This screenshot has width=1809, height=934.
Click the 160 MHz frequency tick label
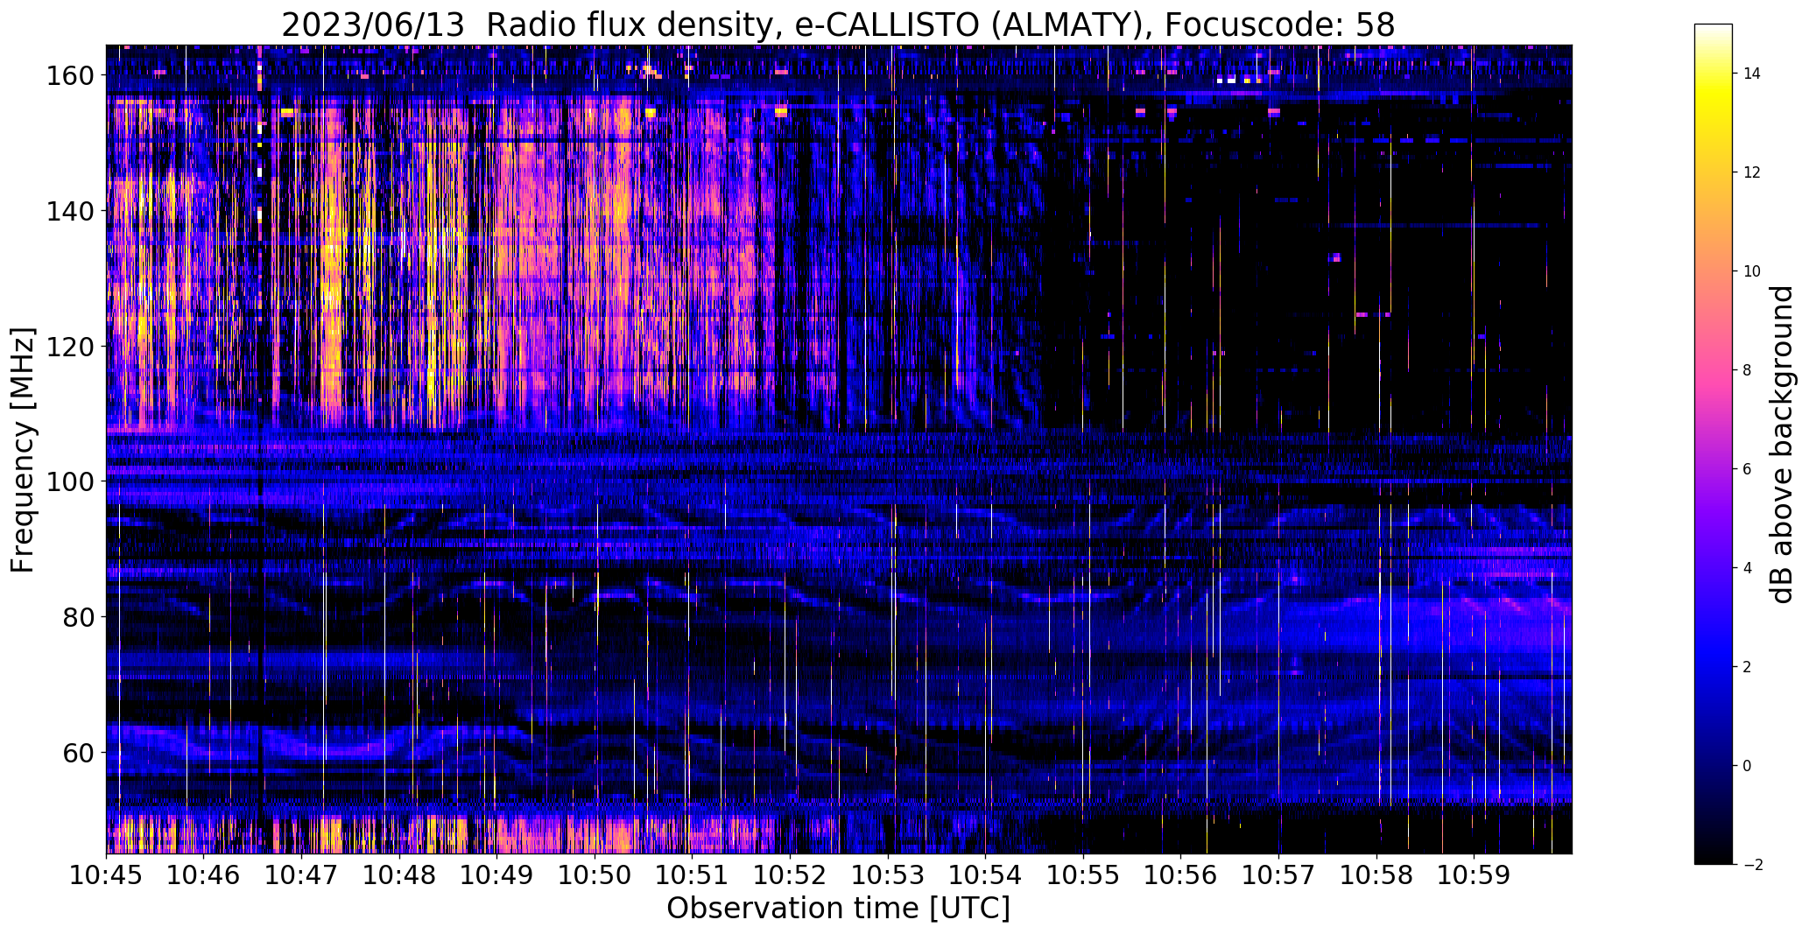click(73, 76)
